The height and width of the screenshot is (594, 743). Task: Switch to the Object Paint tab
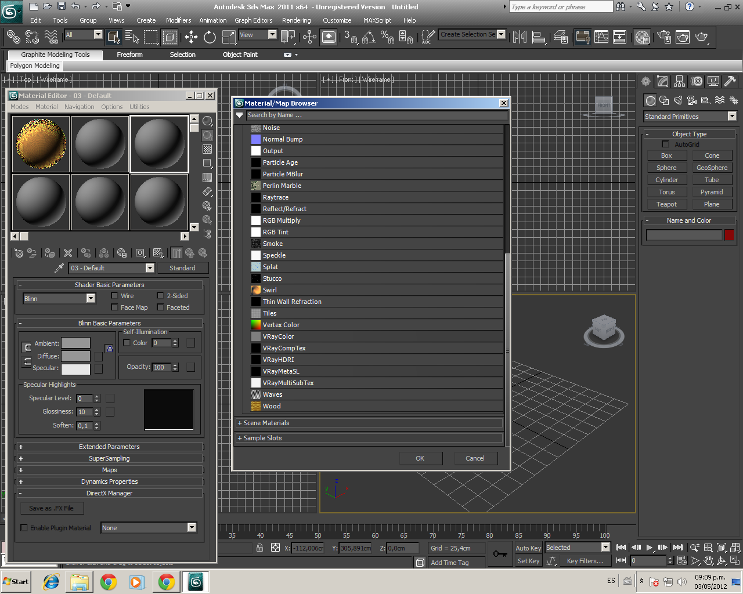click(240, 55)
